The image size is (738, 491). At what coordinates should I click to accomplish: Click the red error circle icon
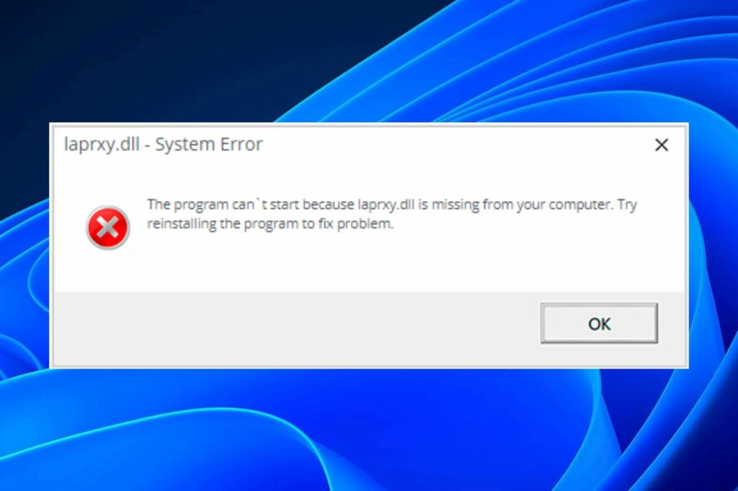(x=107, y=228)
